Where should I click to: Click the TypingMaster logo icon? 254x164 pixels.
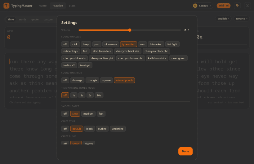pos(6,6)
